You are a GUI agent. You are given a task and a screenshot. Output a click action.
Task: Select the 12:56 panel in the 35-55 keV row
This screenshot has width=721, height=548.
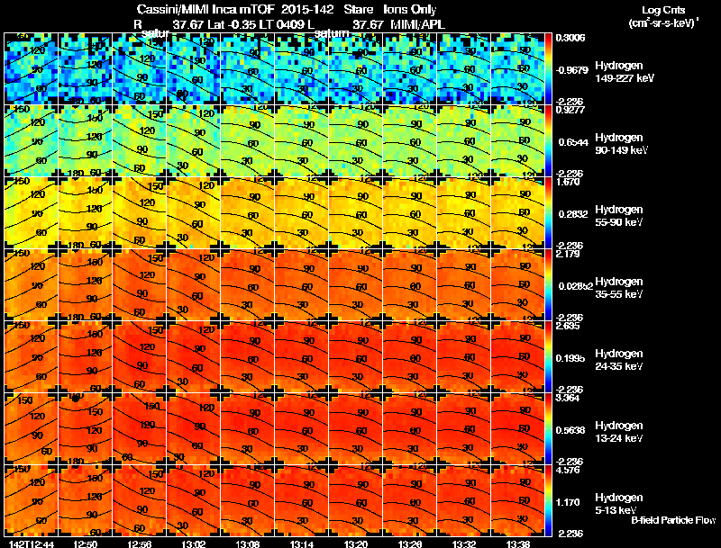(139, 284)
